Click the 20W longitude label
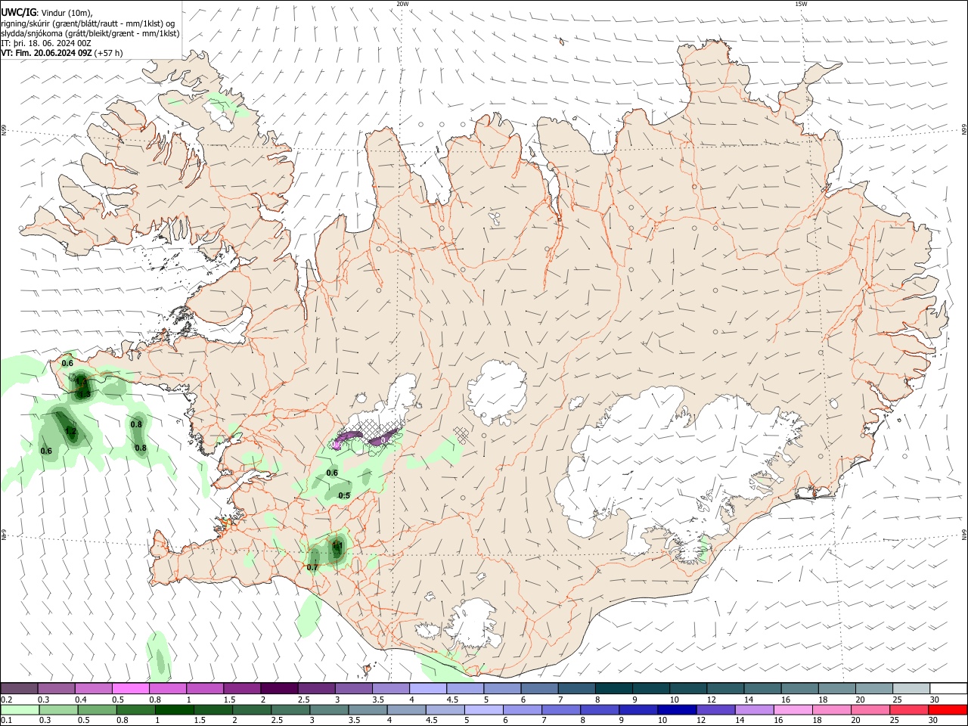Image resolution: width=968 pixels, height=726 pixels. (403, 4)
